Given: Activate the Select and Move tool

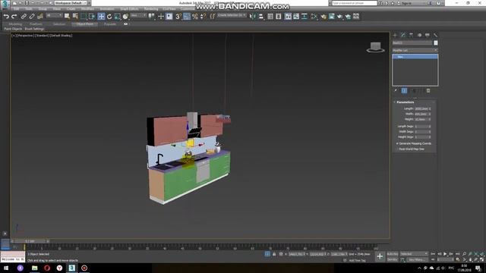Looking at the screenshot, I should point(101,17).
